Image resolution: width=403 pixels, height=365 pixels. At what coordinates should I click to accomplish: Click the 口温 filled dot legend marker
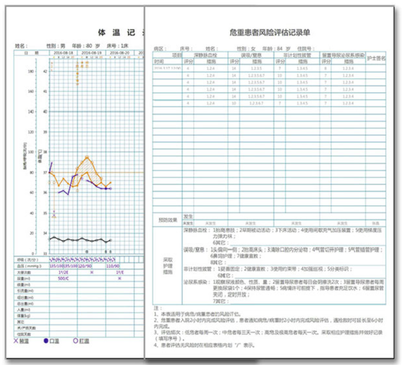click(46, 341)
